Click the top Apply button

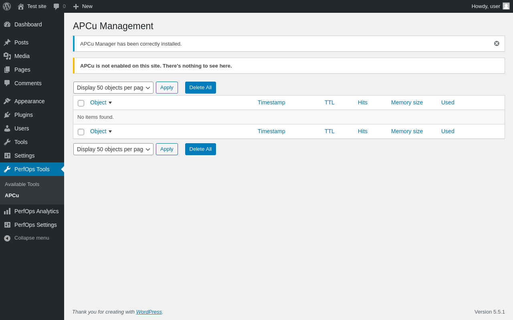pos(167,88)
